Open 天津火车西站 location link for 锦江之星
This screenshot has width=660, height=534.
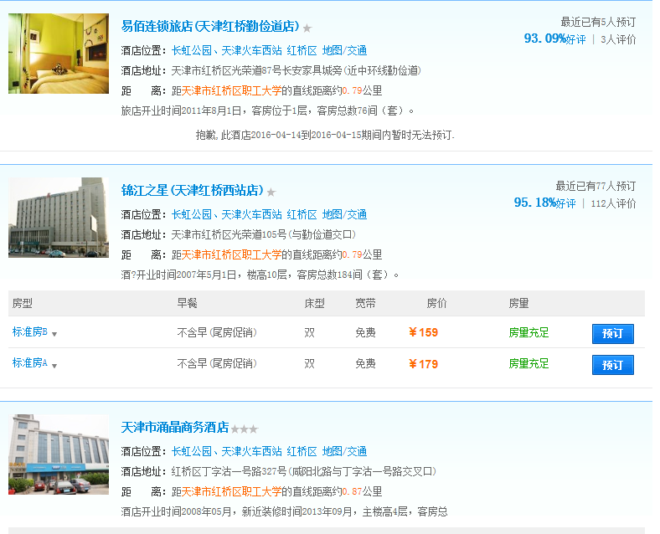tap(252, 214)
